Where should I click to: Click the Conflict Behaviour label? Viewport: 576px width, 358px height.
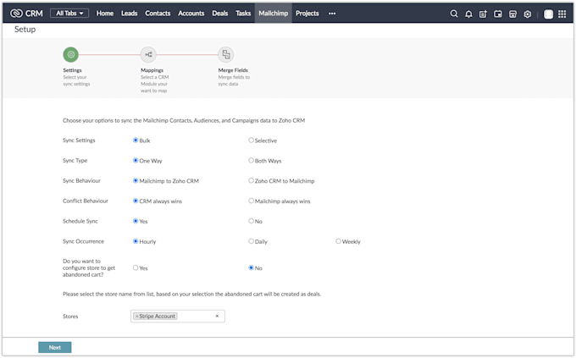pyautogui.click(x=86, y=201)
